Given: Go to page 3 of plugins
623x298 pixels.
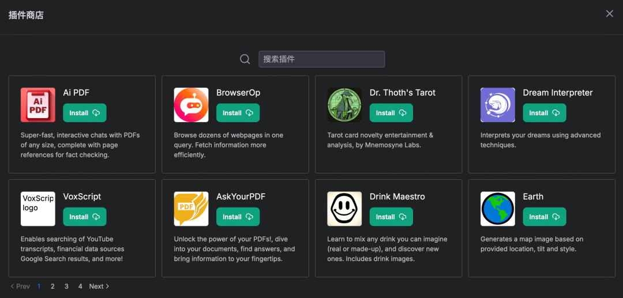Looking at the screenshot, I should (66, 286).
